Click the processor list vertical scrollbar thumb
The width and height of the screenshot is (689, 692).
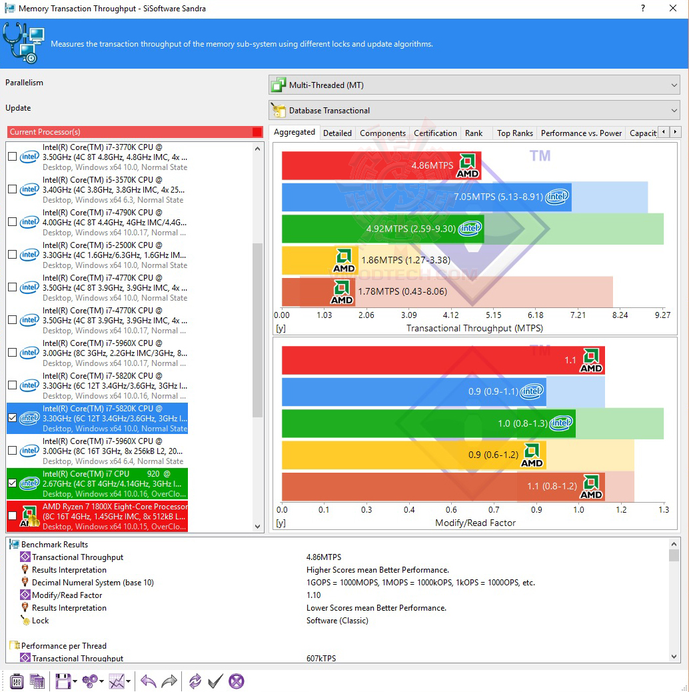click(258, 330)
